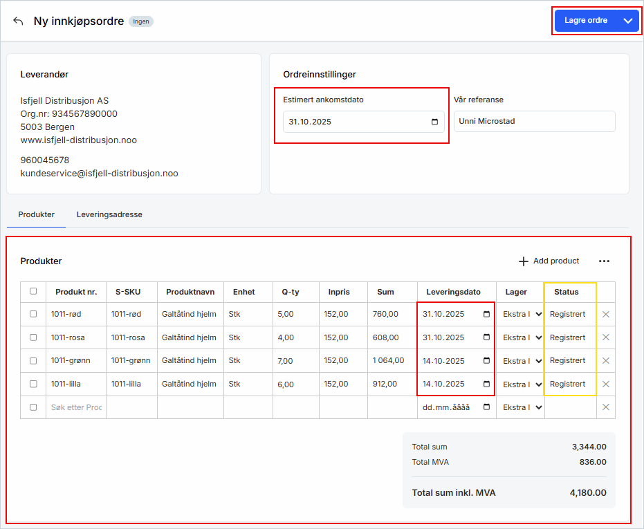Click Add product button

[x=549, y=261]
